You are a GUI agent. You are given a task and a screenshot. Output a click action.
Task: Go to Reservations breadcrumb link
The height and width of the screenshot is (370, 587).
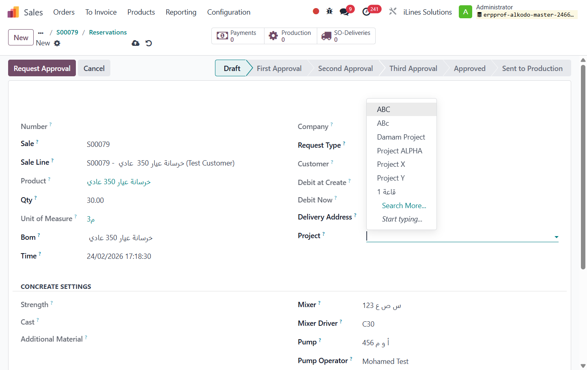tap(108, 32)
